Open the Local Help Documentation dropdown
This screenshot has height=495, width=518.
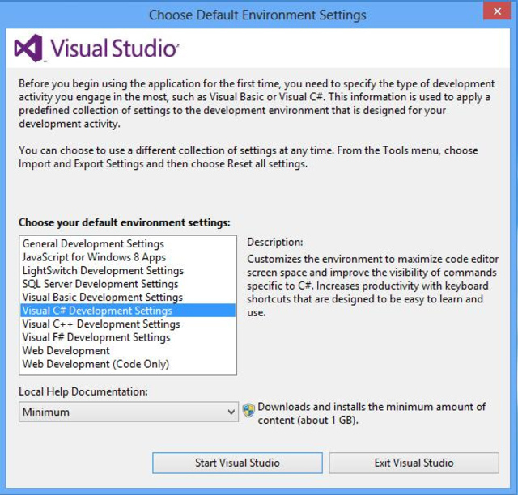pos(129,412)
